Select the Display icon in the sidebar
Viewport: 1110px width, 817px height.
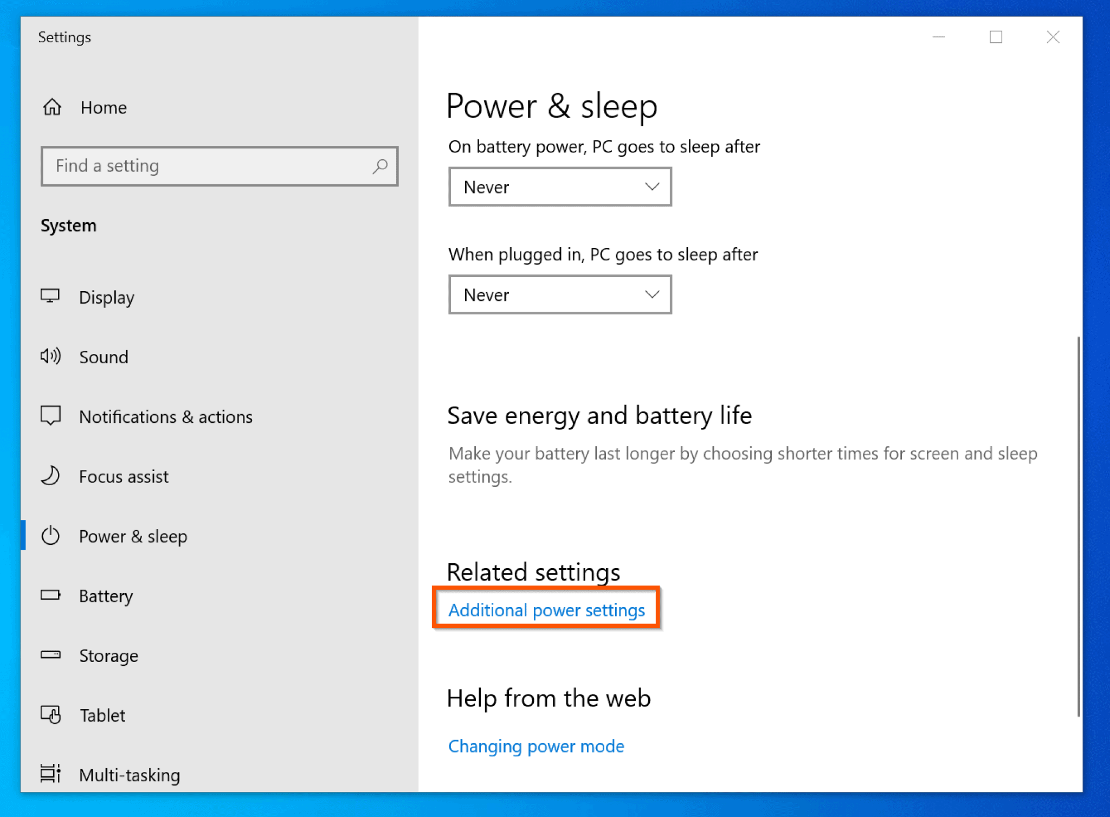coord(51,297)
